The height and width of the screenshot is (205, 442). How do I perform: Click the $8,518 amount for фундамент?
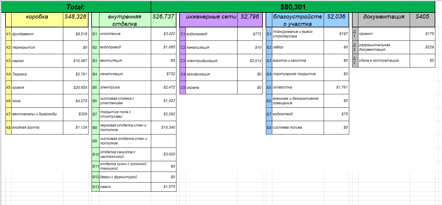[x=76, y=34]
